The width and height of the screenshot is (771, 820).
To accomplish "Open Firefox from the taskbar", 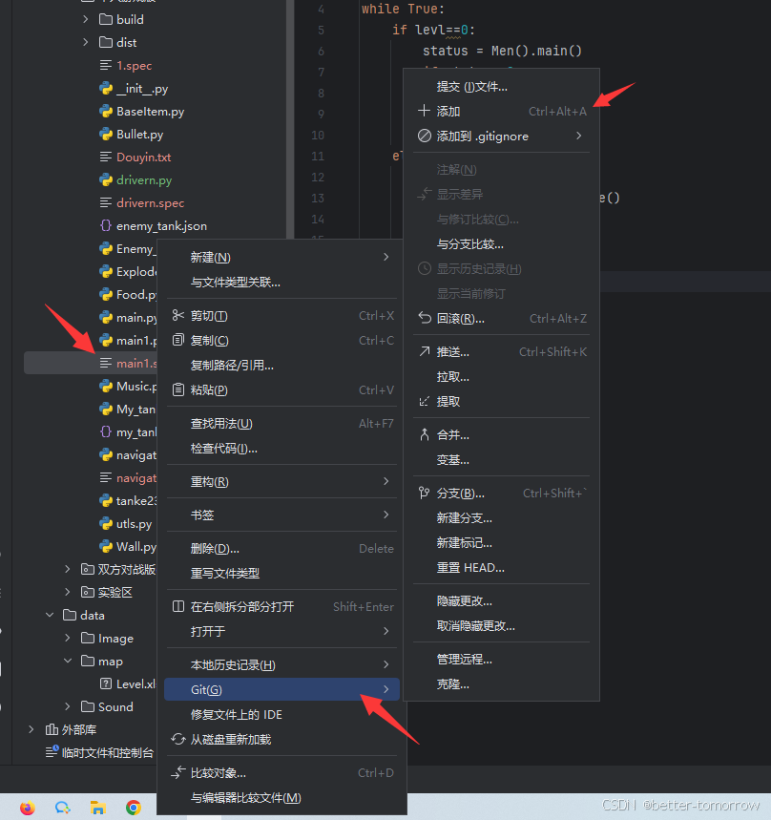I will (x=27, y=807).
